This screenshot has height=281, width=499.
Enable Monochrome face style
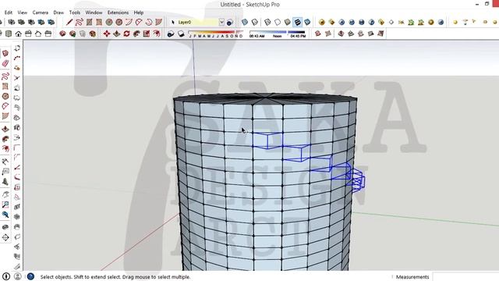[x=307, y=23]
